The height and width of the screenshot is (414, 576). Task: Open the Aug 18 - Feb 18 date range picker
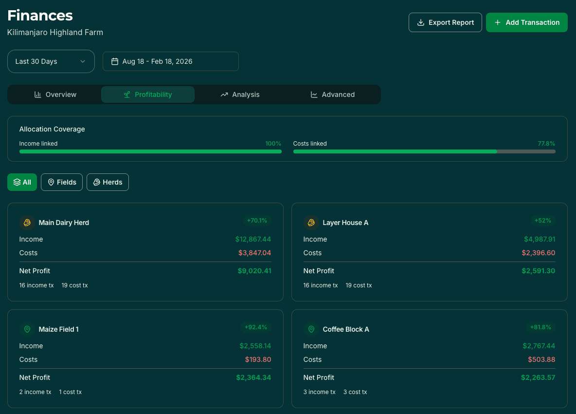(170, 61)
